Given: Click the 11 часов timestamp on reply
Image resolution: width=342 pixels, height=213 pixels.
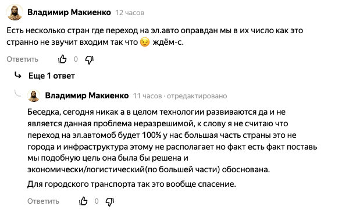Looking at the screenshot, I should [x=148, y=96].
